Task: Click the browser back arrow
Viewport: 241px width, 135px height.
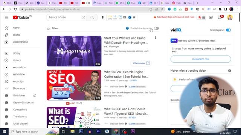Action: (x=4, y=9)
